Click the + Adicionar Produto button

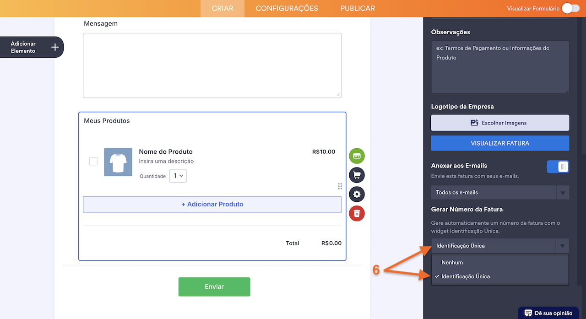coord(212,205)
